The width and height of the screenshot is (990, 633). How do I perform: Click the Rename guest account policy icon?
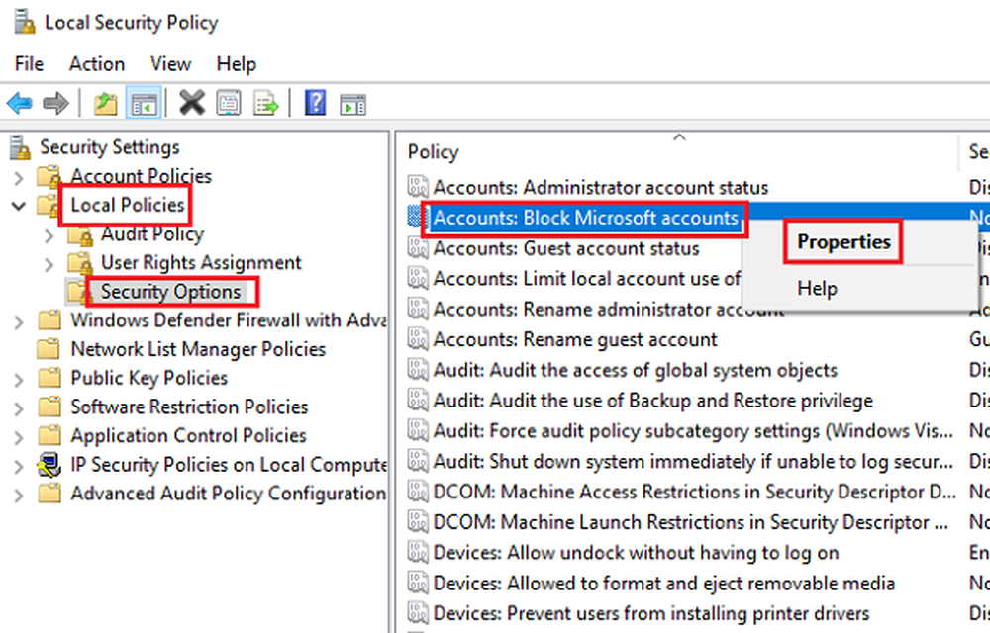[418, 339]
